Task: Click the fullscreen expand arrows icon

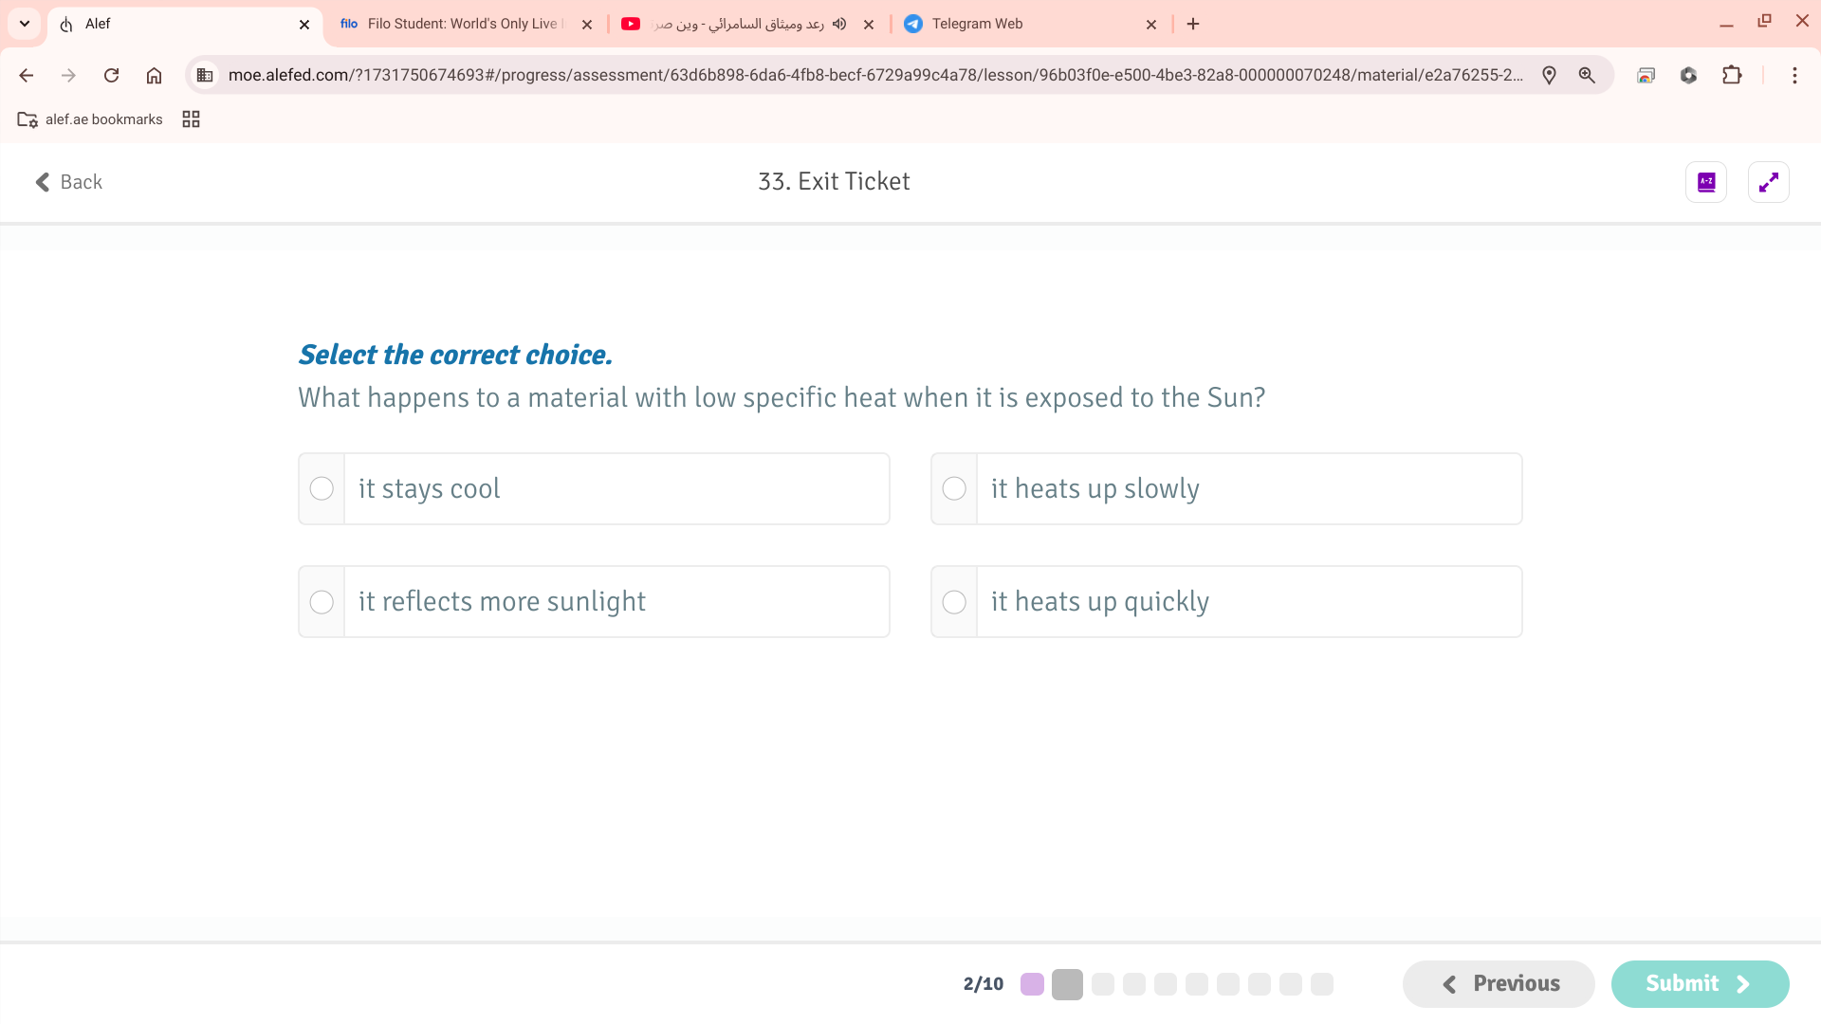Action: tap(1768, 182)
